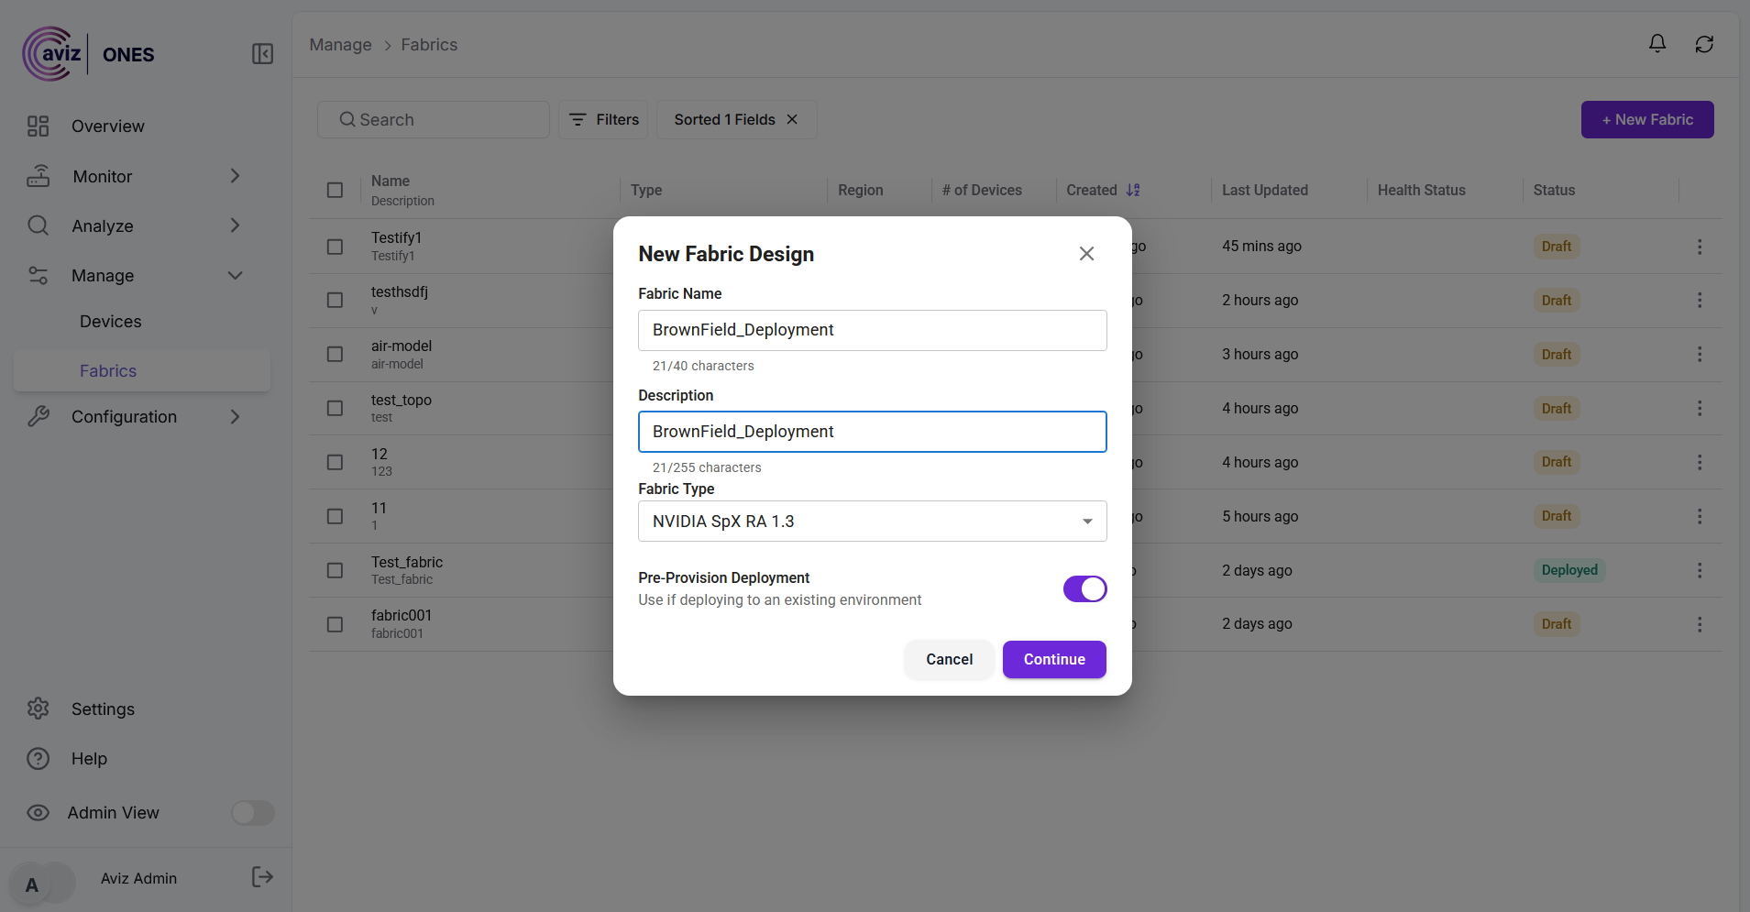Check the select-all checkbox in table header
Viewport: 1750px width, 912px height.
coord(335,190)
